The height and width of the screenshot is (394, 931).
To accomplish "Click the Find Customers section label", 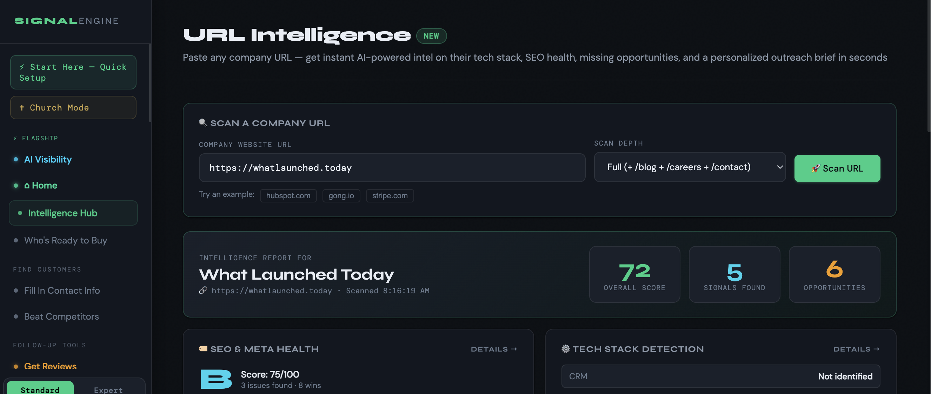I will (47, 269).
